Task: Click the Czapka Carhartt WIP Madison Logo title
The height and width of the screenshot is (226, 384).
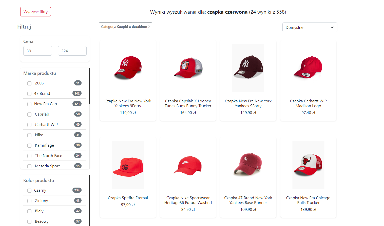Action: tap(308, 103)
